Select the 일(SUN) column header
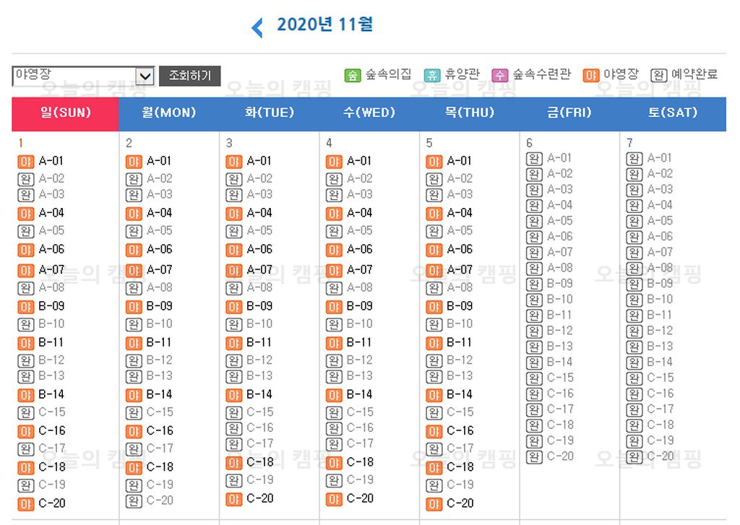Image resolution: width=740 pixels, height=525 pixels. tap(65, 113)
